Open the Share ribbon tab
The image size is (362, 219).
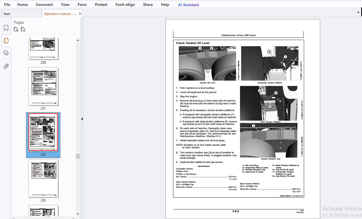(x=148, y=5)
